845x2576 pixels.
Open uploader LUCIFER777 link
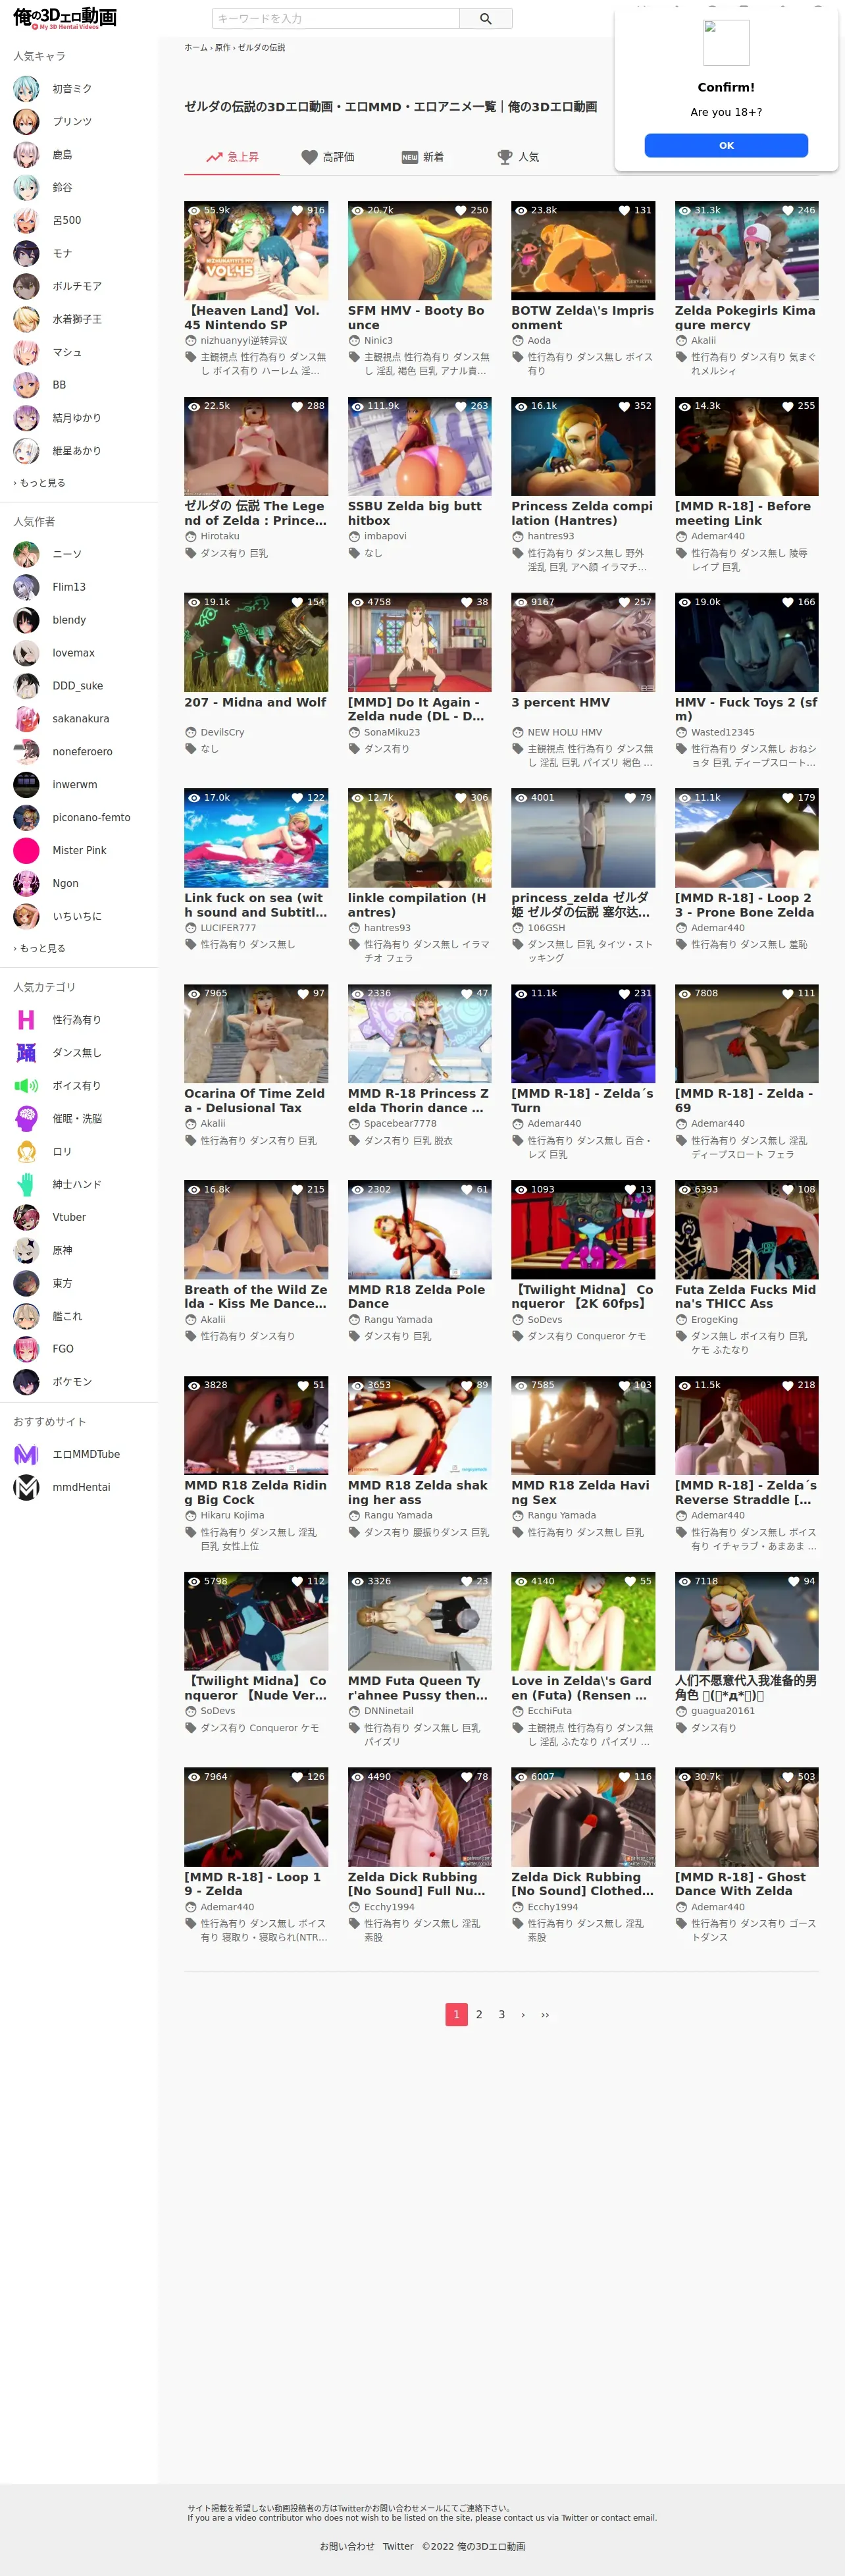coord(228,928)
